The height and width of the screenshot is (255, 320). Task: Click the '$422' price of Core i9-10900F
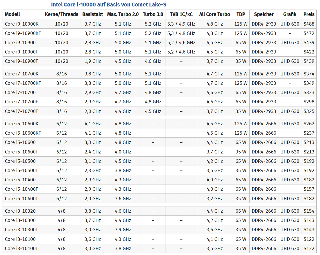pyautogui.click(x=309, y=52)
